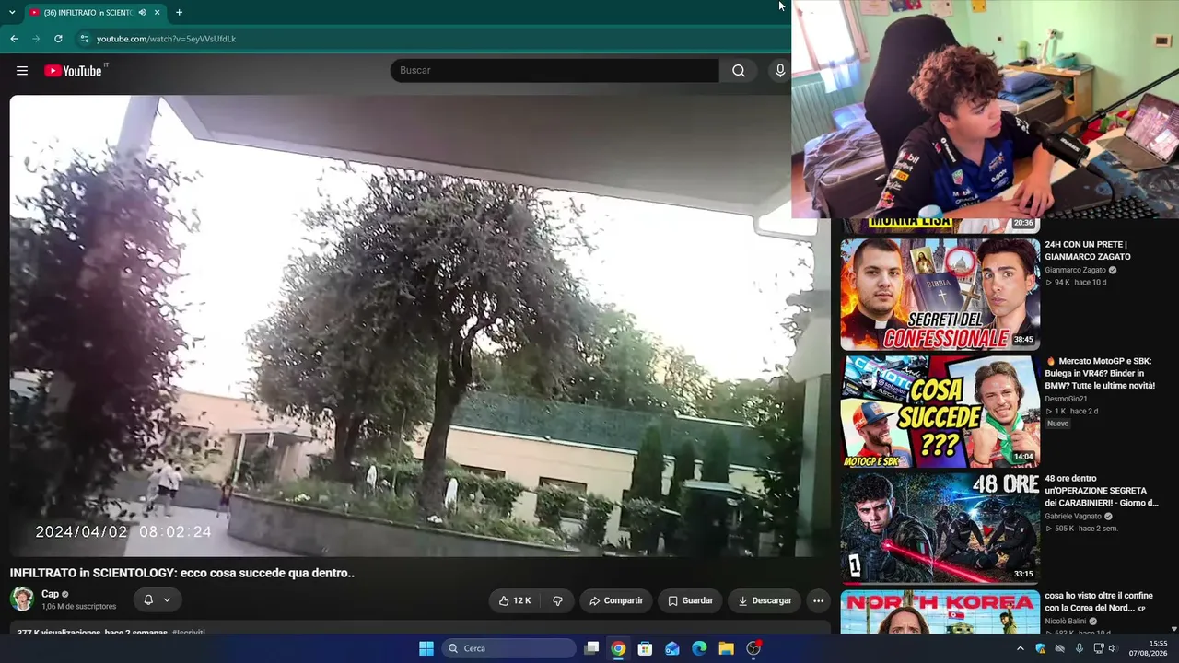Open the Windows Start menu
Viewport: 1179px width, 663px height.
[x=426, y=648]
